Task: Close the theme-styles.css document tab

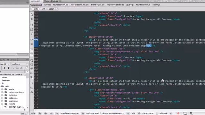Action: point(60,1)
